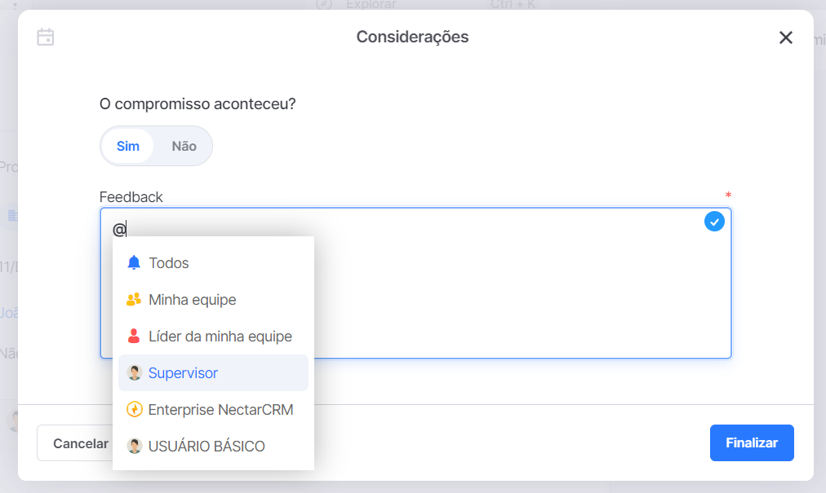Select USUÁRIO BÁSICO from the list
826x493 pixels.
(x=213, y=447)
